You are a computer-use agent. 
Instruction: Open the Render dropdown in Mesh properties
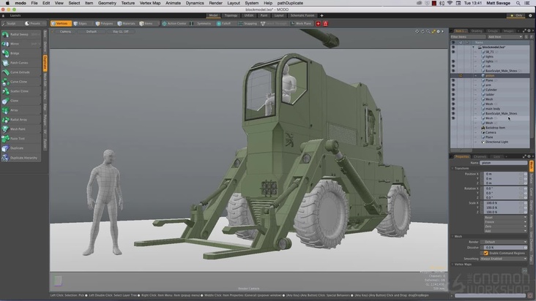click(504, 242)
